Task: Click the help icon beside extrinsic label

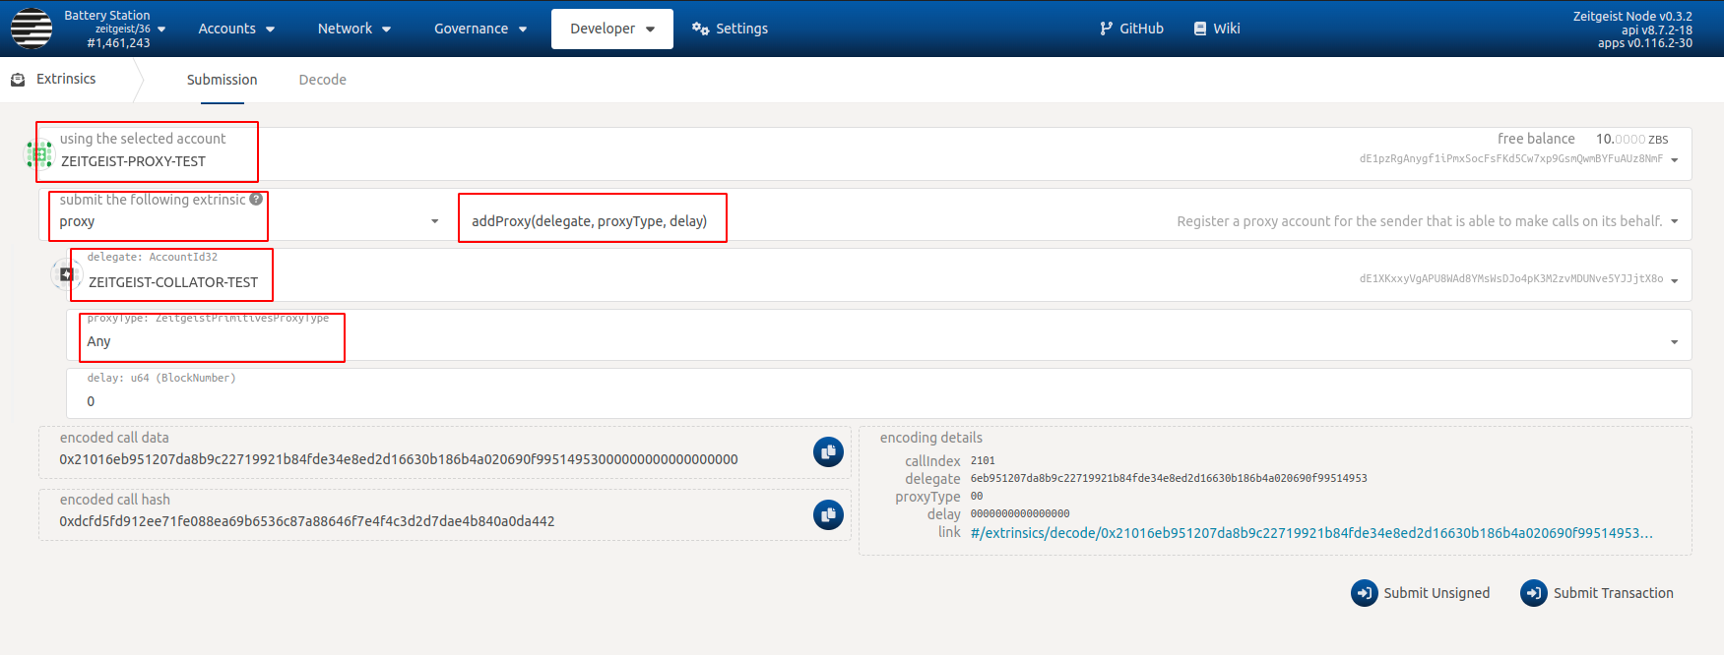Action: [x=256, y=199]
